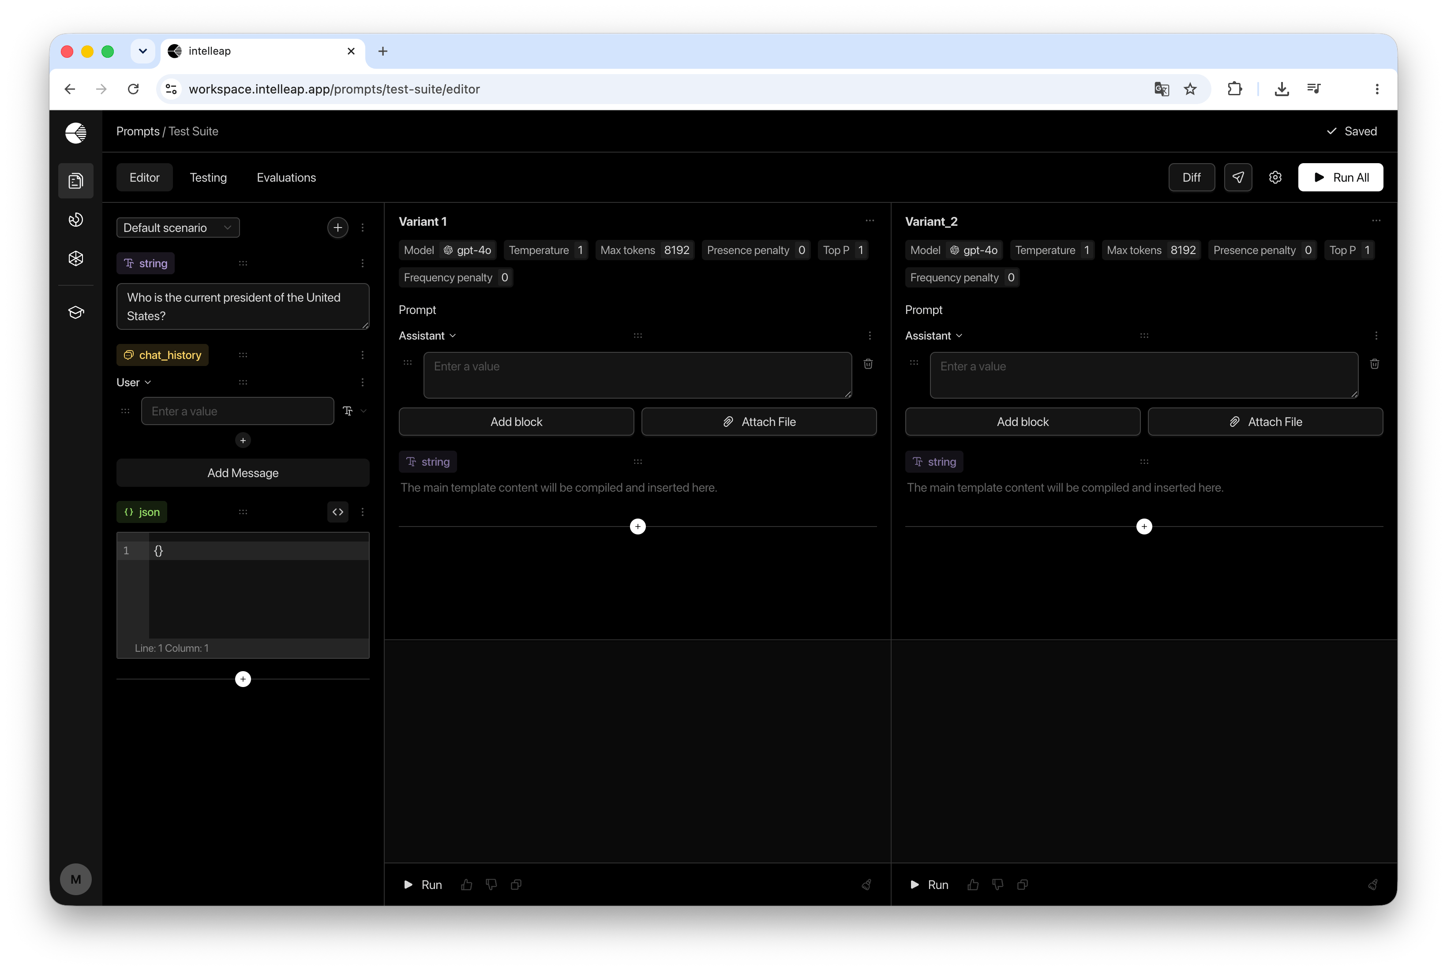This screenshot has width=1447, height=971.
Task: Open the graduation cap learning icon
Action: pyautogui.click(x=75, y=312)
